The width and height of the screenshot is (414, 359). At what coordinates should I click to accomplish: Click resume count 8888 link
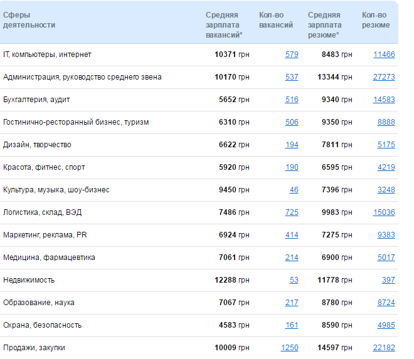pyautogui.click(x=386, y=122)
